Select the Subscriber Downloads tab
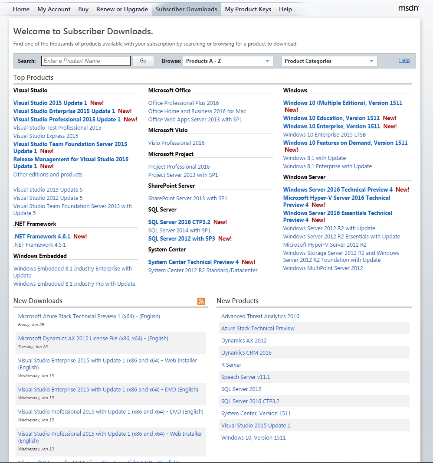The image size is (433, 463). [186, 9]
